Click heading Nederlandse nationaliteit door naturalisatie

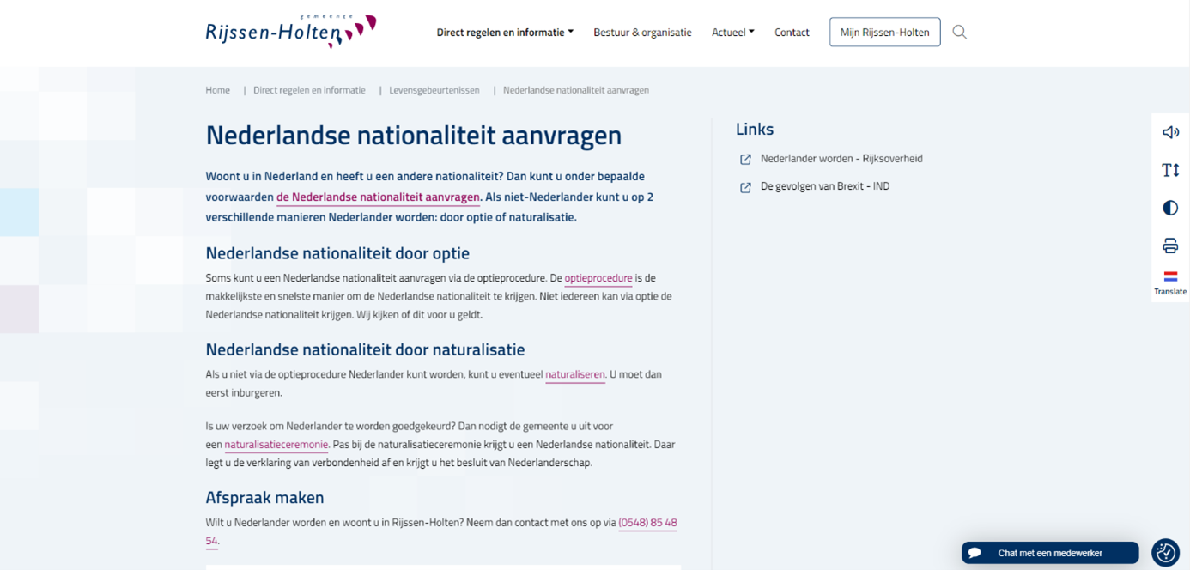point(365,350)
